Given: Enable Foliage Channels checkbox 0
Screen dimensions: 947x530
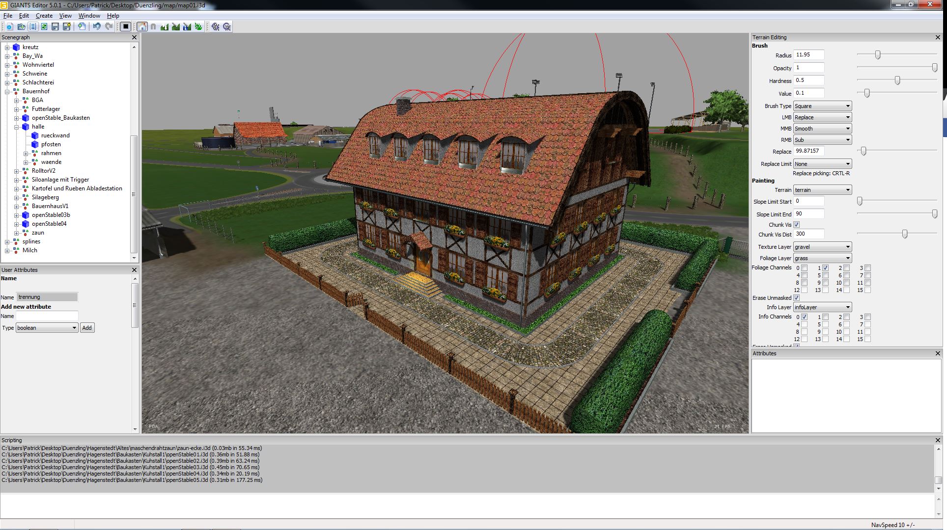Looking at the screenshot, I should click(x=804, y=268).
